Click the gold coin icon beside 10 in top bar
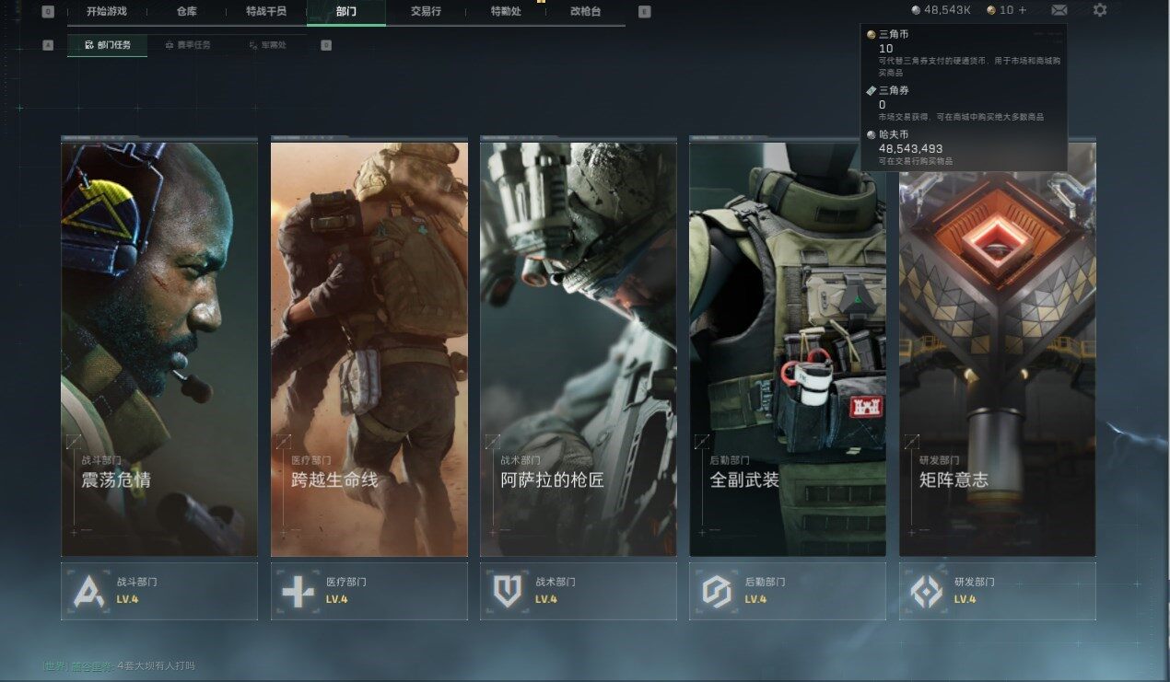This screenshot has width=1170, height=682. [x=991, y=10]
